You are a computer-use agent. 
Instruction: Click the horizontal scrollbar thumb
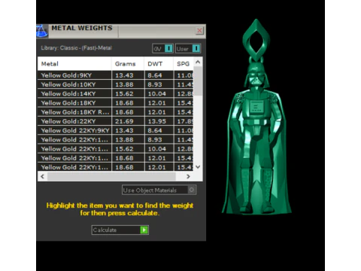[111, 176]
